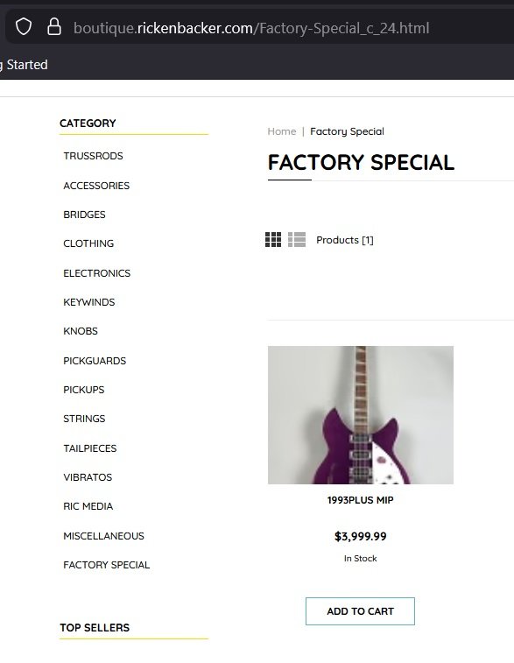Switch to grid view icon
514x663 pixels.
coord(273,240)
